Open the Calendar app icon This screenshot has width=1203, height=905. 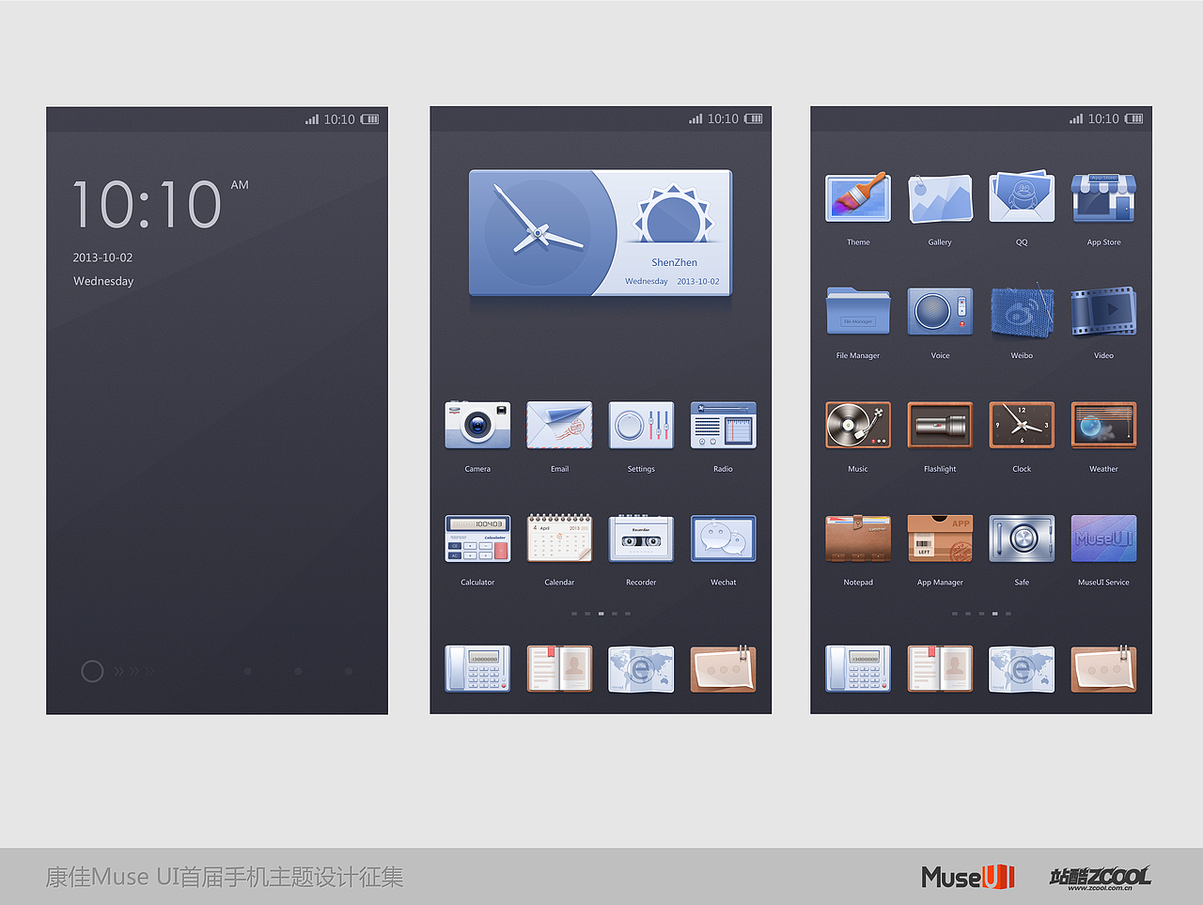(559, 538)
